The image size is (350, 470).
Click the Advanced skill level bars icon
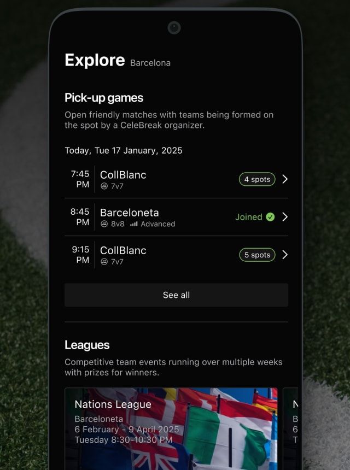pos(134,224)
